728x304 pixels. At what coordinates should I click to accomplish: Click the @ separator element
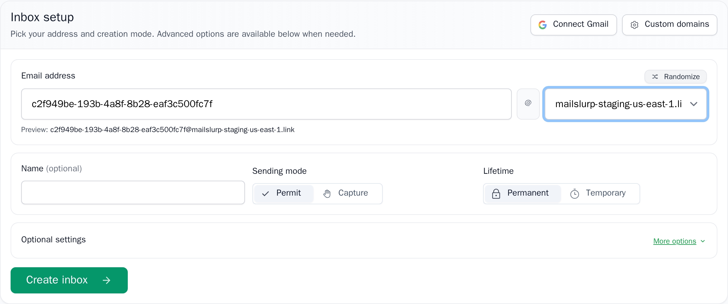(528, 103)
